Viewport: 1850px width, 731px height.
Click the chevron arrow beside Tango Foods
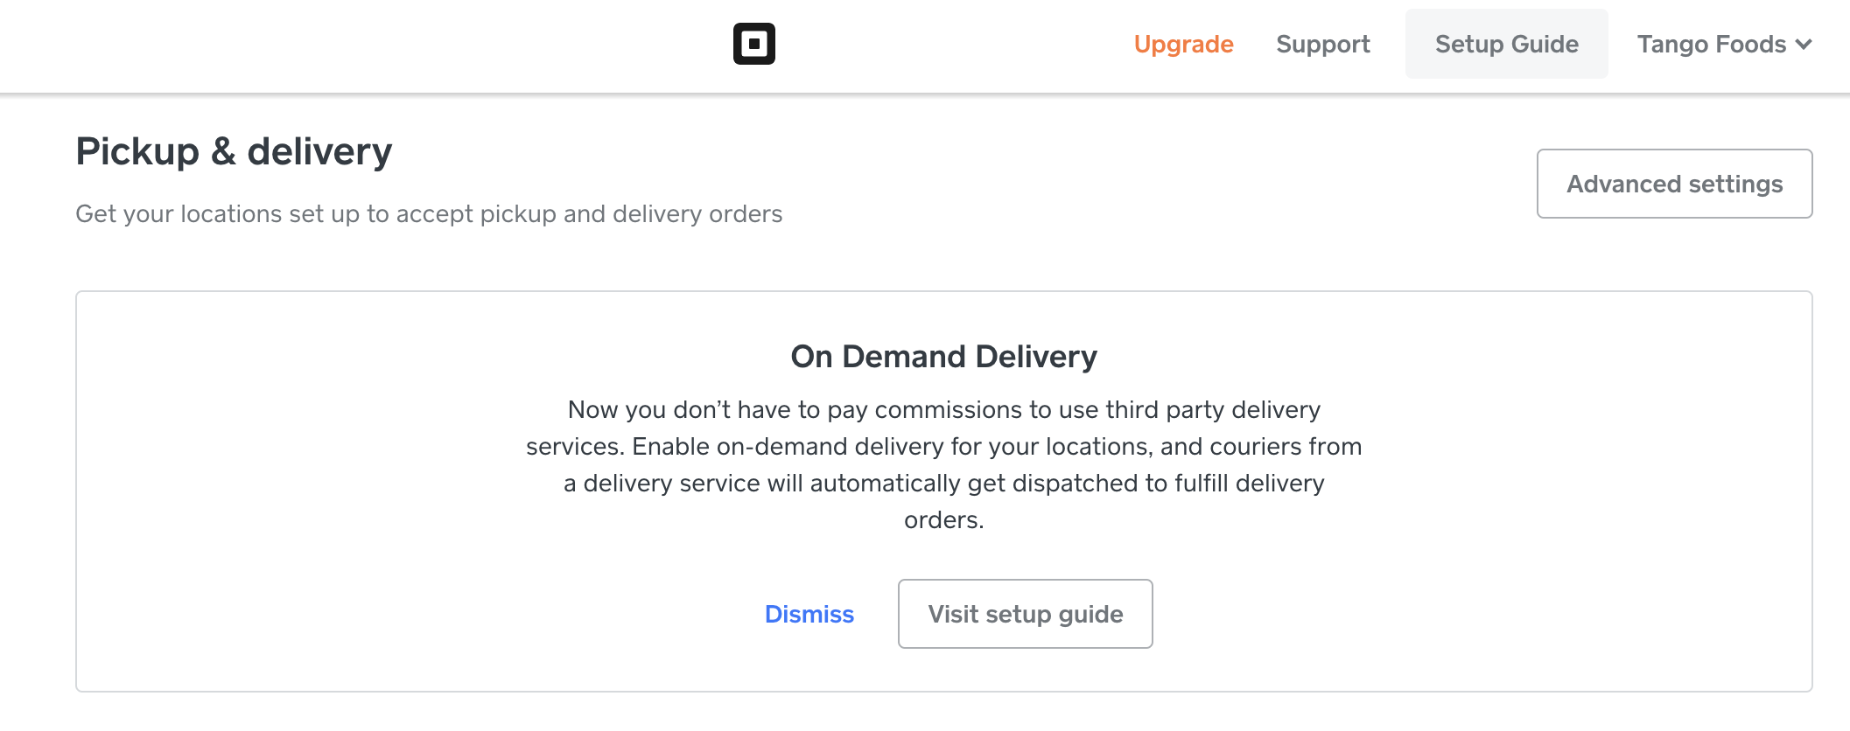1804,45
